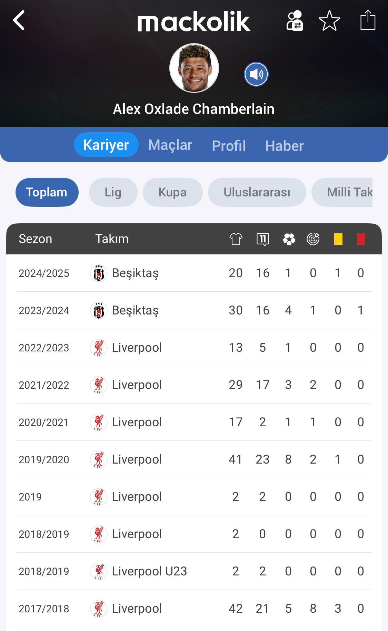This screenshot has height=631, width=388.
Task: Go to the Haber tab
Action: pos(284,146)
